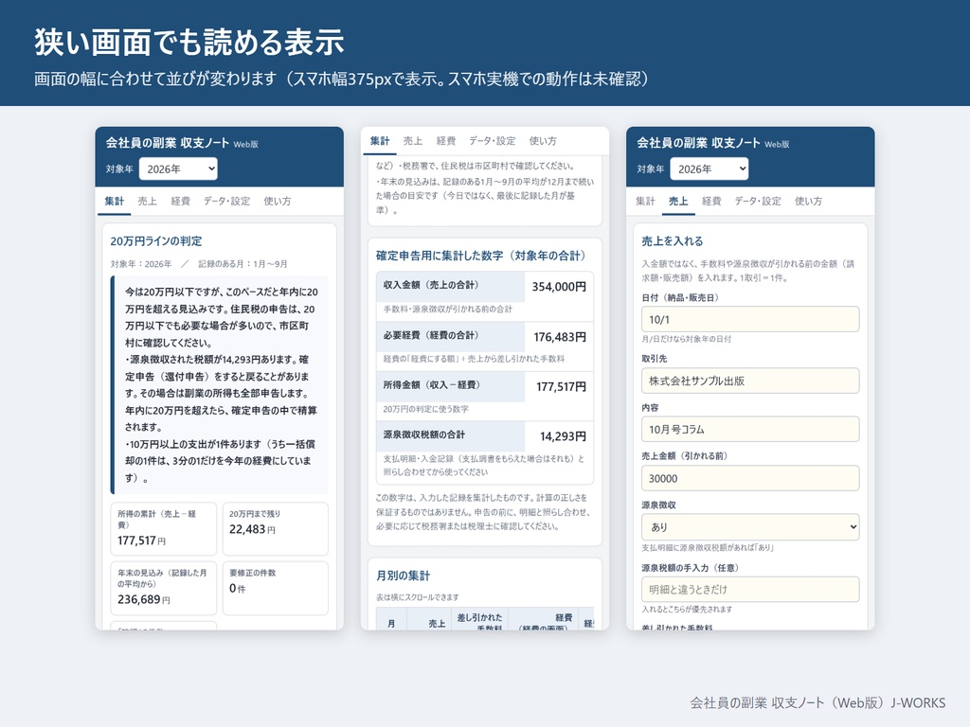Click the 所得の累計 177,517円 card
This screenshot has width=970, height=727.
(x=164, y=528)
